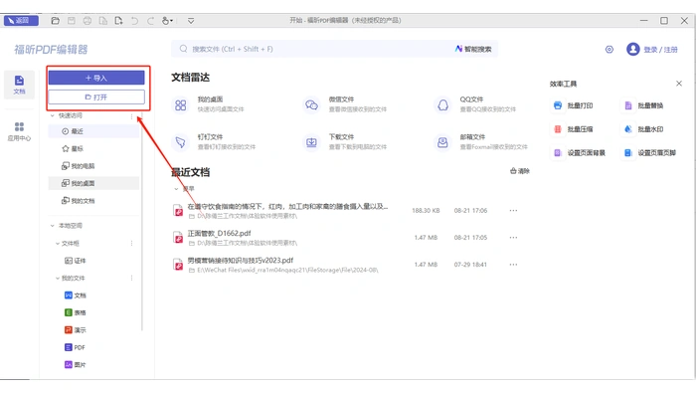Open the 文件柜 more options dots

(131, 244)
